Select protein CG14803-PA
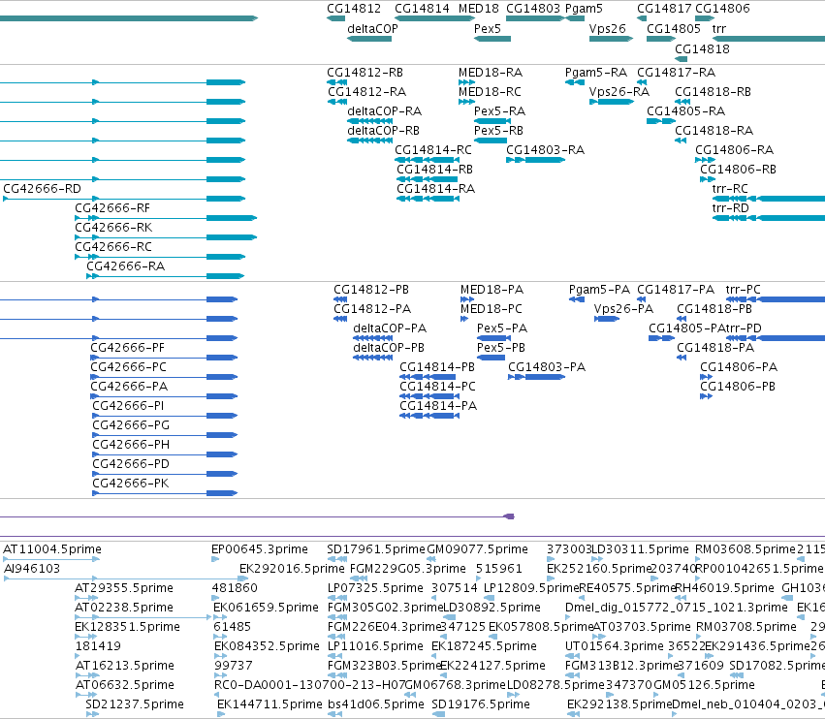The width and height of the screenshot is (825, 719). 547,367
